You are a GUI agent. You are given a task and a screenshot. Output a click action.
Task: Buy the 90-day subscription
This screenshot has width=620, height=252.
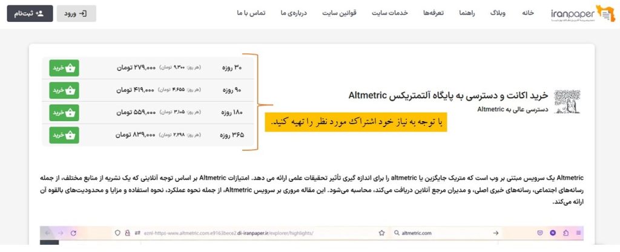(64, 90)
